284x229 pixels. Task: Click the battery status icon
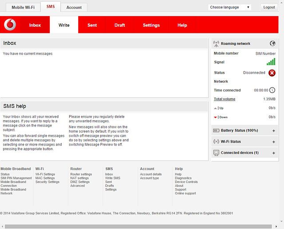click(216, 130)
